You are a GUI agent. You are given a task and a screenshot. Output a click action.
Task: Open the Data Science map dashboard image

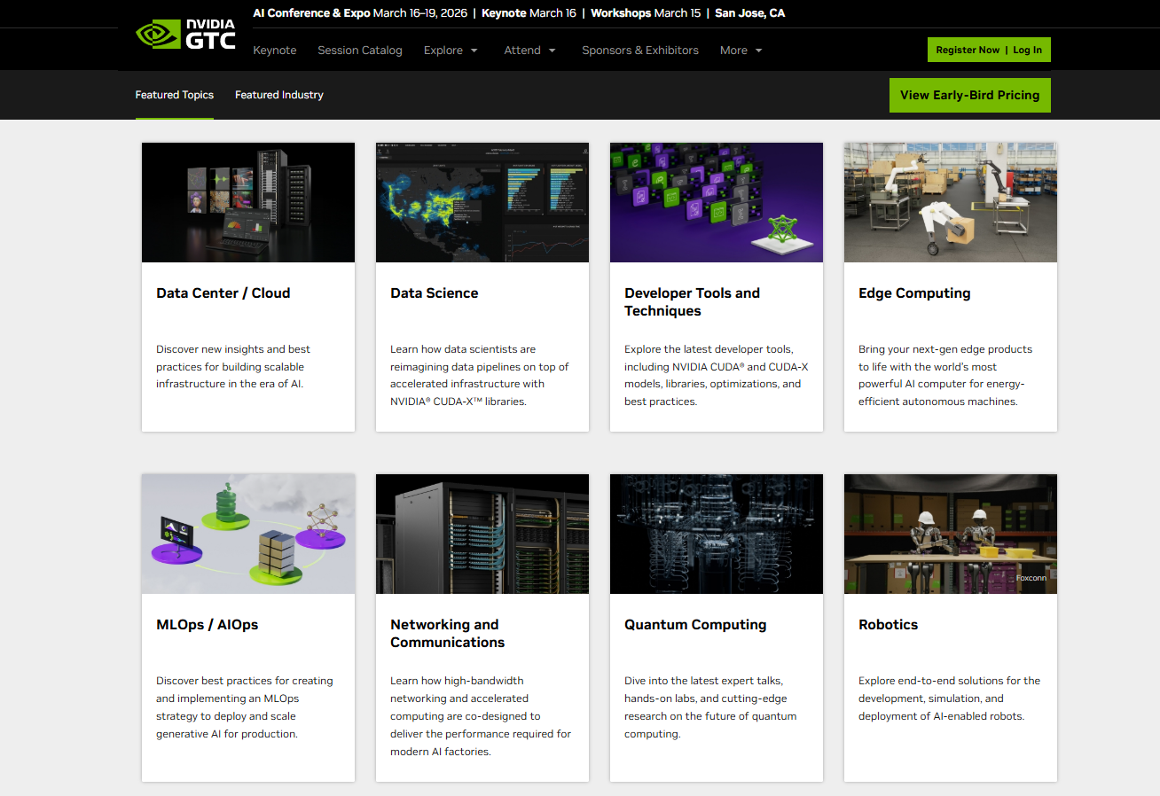pyautogui.click(x=482, y=202)
